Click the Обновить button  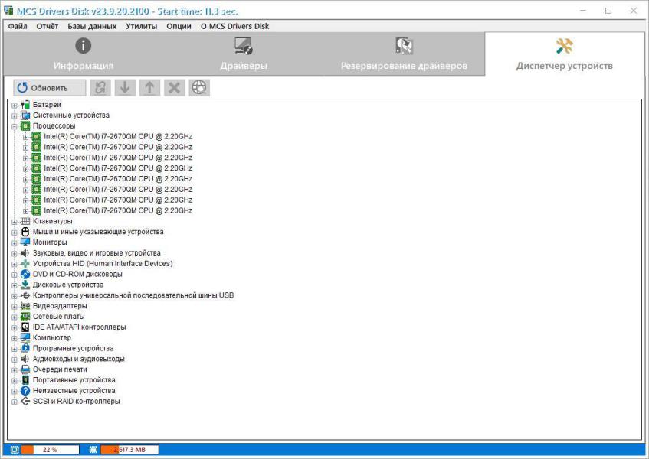(x=50, y=87)
